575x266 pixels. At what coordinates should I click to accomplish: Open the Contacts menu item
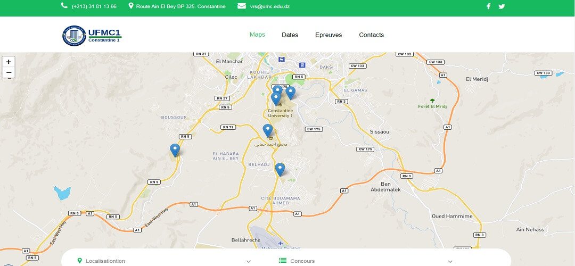[x=371, y=35]
